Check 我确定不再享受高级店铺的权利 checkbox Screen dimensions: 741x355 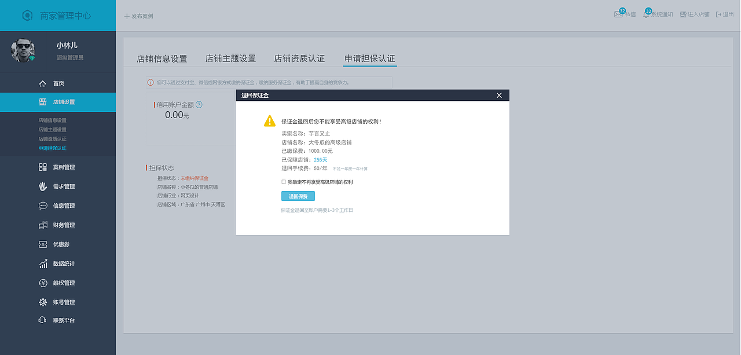(284, 182)
